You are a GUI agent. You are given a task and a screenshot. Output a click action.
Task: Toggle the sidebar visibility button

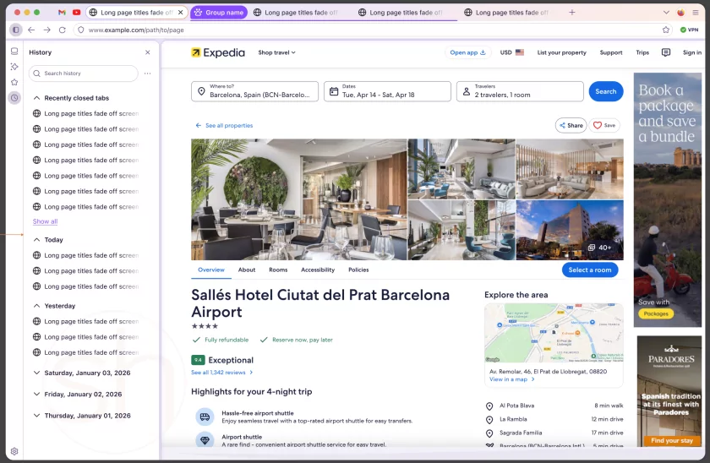click(15, 30)
